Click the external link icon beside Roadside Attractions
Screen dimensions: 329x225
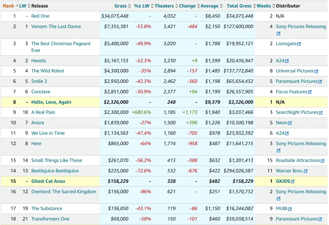click(x=322, y=161)
